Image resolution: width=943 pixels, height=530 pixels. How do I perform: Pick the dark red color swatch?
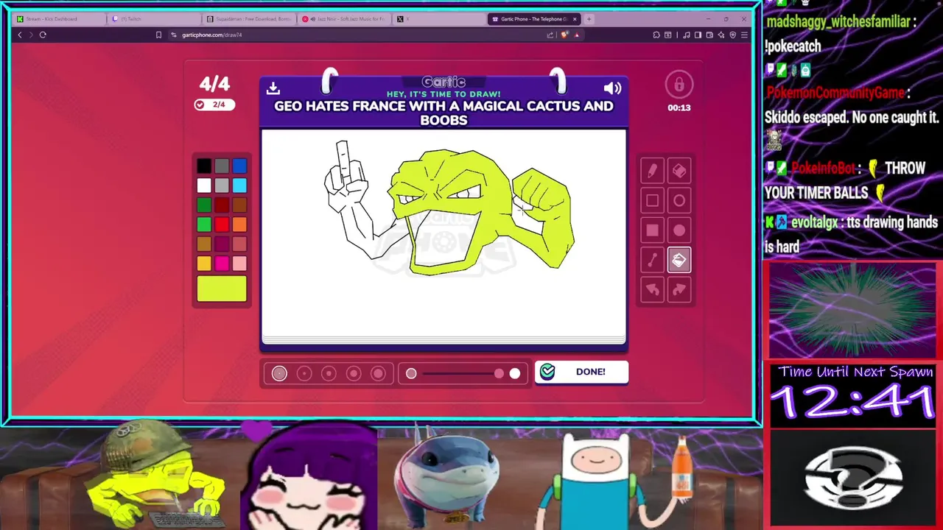222,205
